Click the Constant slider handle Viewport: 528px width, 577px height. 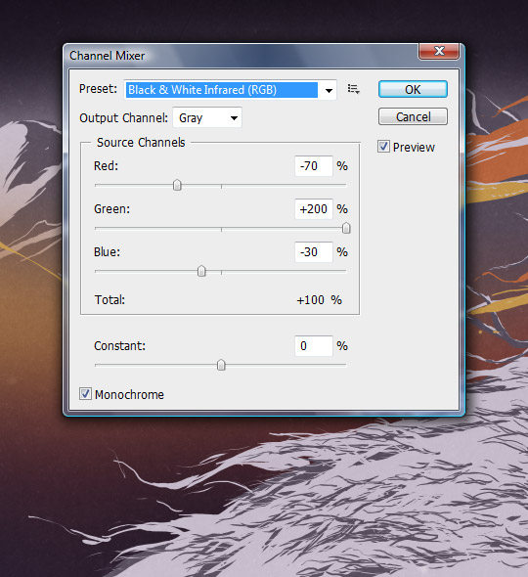click(x=221, y=365)
